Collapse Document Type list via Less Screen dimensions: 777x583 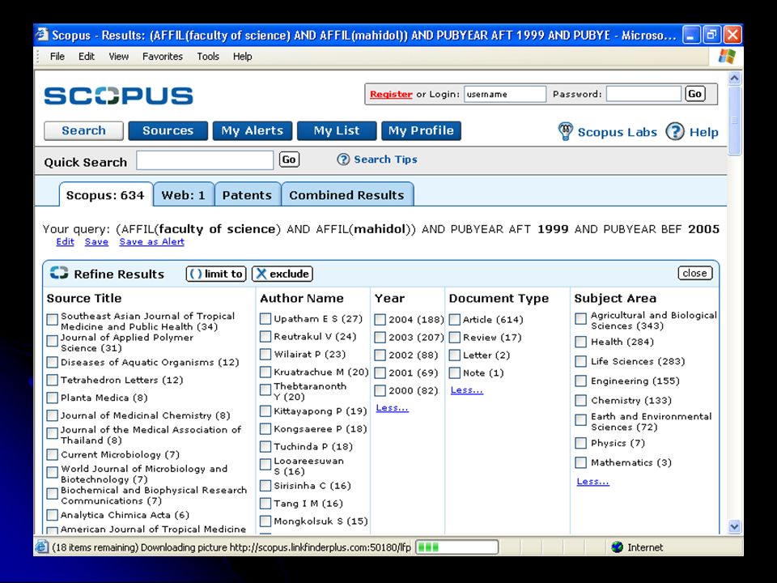tap(466, 389)
